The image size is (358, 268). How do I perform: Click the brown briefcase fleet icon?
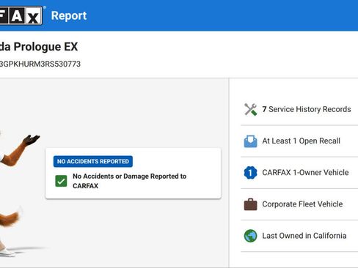click(x=250, y=204)
